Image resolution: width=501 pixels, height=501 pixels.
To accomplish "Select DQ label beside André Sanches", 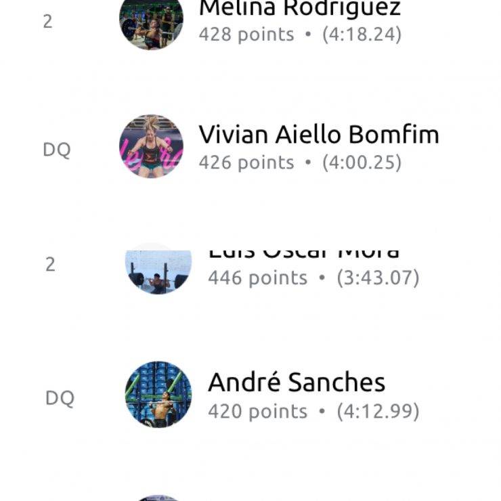I will tap(60, 399).
